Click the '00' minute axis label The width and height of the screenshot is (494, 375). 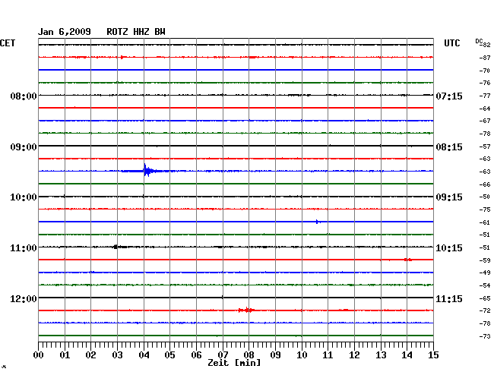(x=39, y=355)
